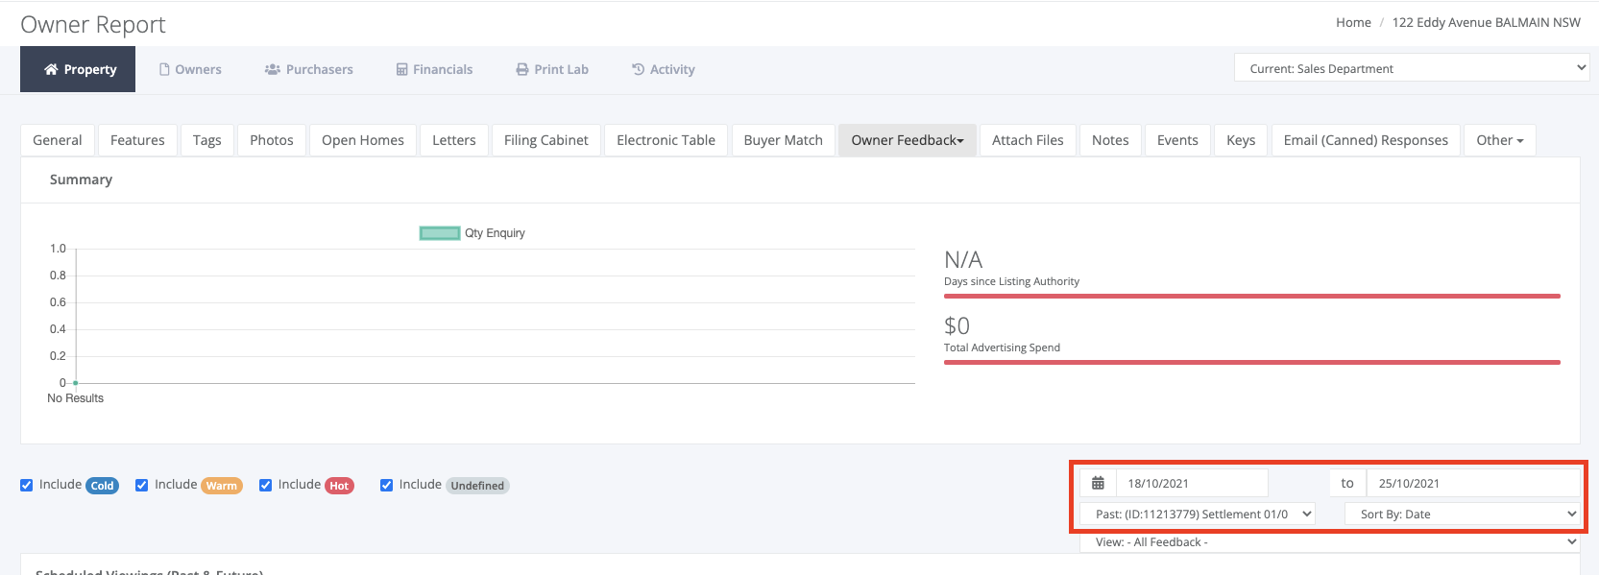
Task: Click the Qty Enquiry legend swatch
Action: point(440,233)
